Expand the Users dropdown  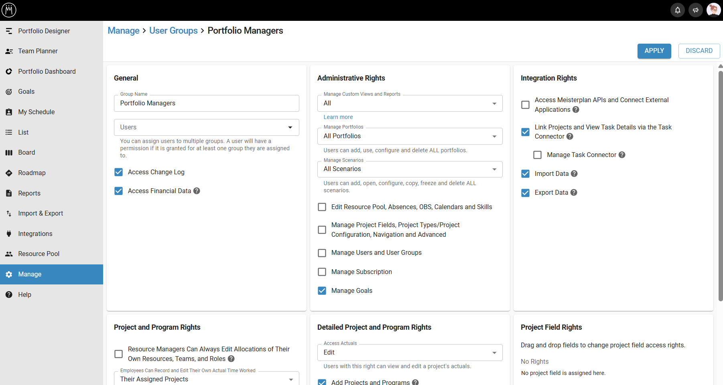pyautogui.click(x=206, y=127)
